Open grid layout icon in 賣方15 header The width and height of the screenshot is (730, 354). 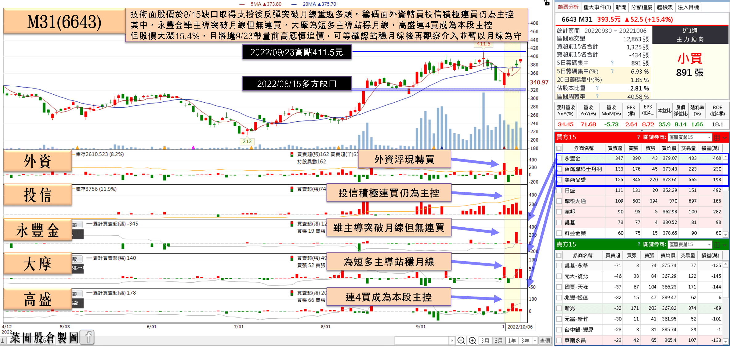point(717,245)
